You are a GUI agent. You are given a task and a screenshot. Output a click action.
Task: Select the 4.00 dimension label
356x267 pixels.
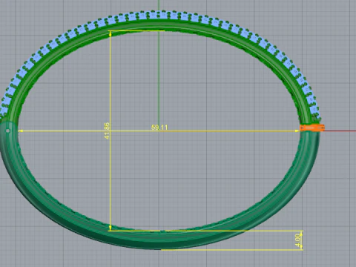[x=297, y=240]
